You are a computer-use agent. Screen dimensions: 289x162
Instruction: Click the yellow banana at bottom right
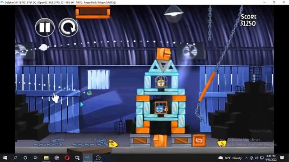point(222,143)
